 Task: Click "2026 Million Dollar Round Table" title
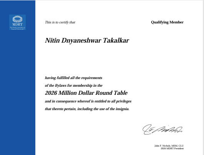click(x=86, y=93)
